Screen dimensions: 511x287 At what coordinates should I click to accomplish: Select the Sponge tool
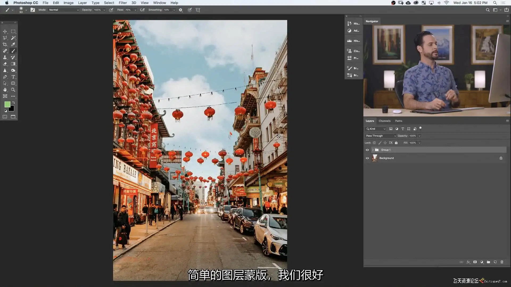pyautogui.click(x=13, y=70)
